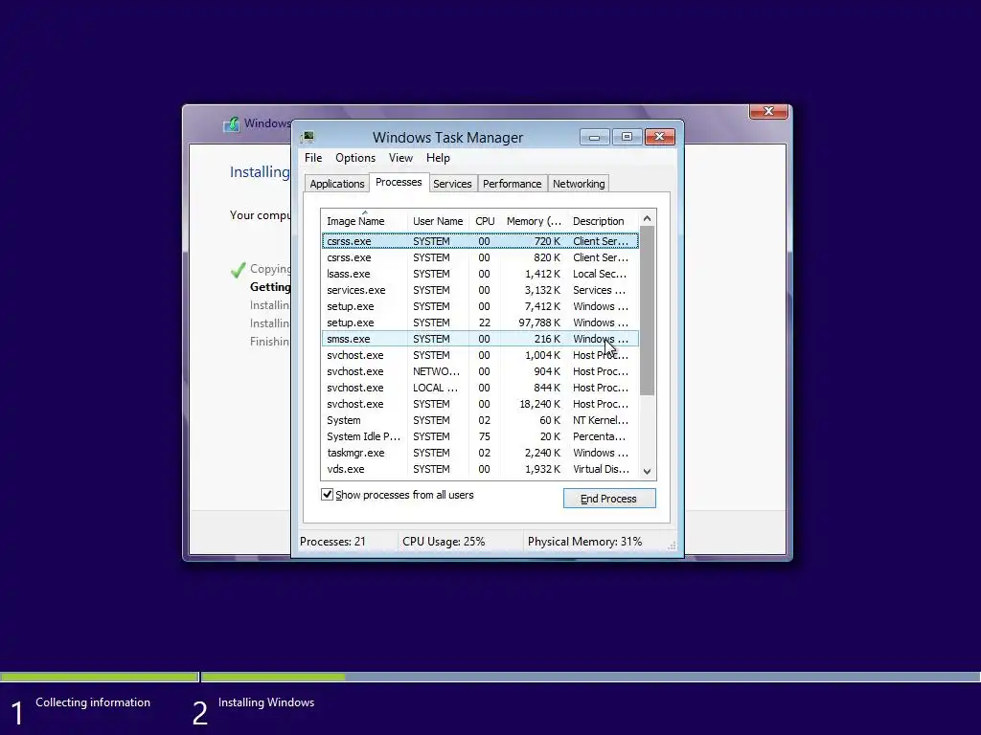Select setup.exe using 7,412 K
981x735 pixels.
[480, 306]
